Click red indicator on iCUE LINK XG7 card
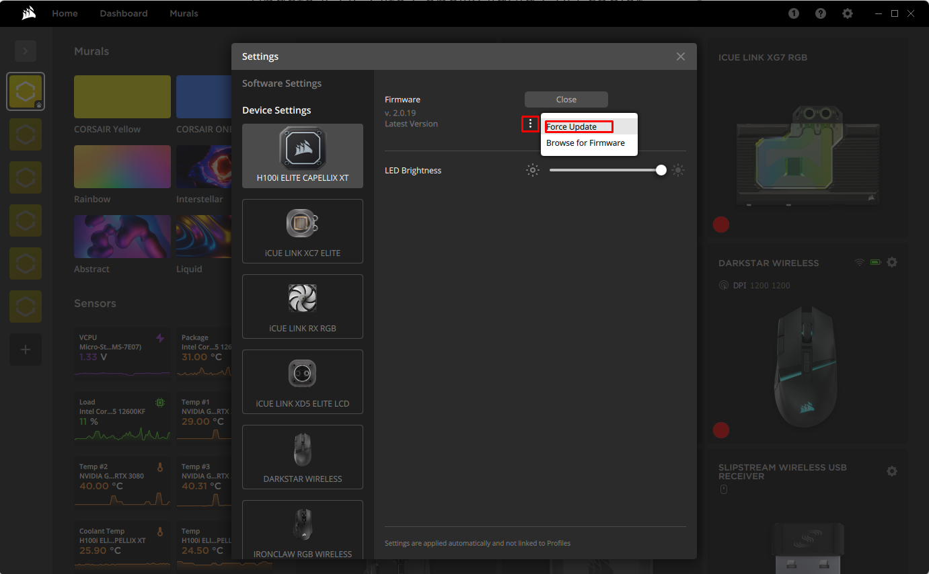The image size is (929, 574). [x=721, y=224]
